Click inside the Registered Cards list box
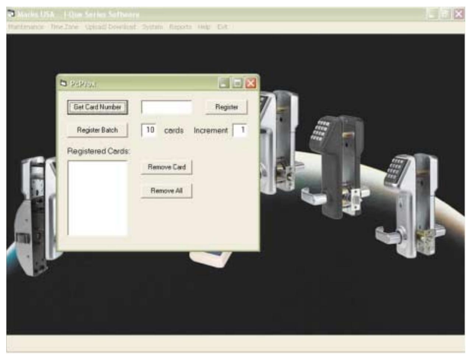The width and height of the screenshot is (470, 359). pyautogui.click(x=98, y=198)
